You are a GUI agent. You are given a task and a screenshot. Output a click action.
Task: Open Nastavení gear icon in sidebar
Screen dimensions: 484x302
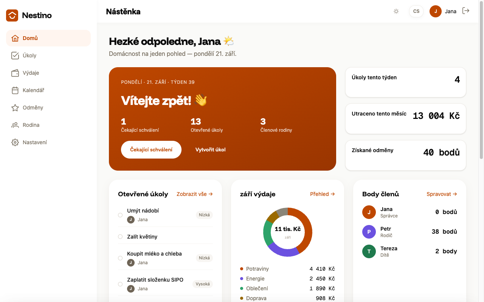tap(15, 142)
